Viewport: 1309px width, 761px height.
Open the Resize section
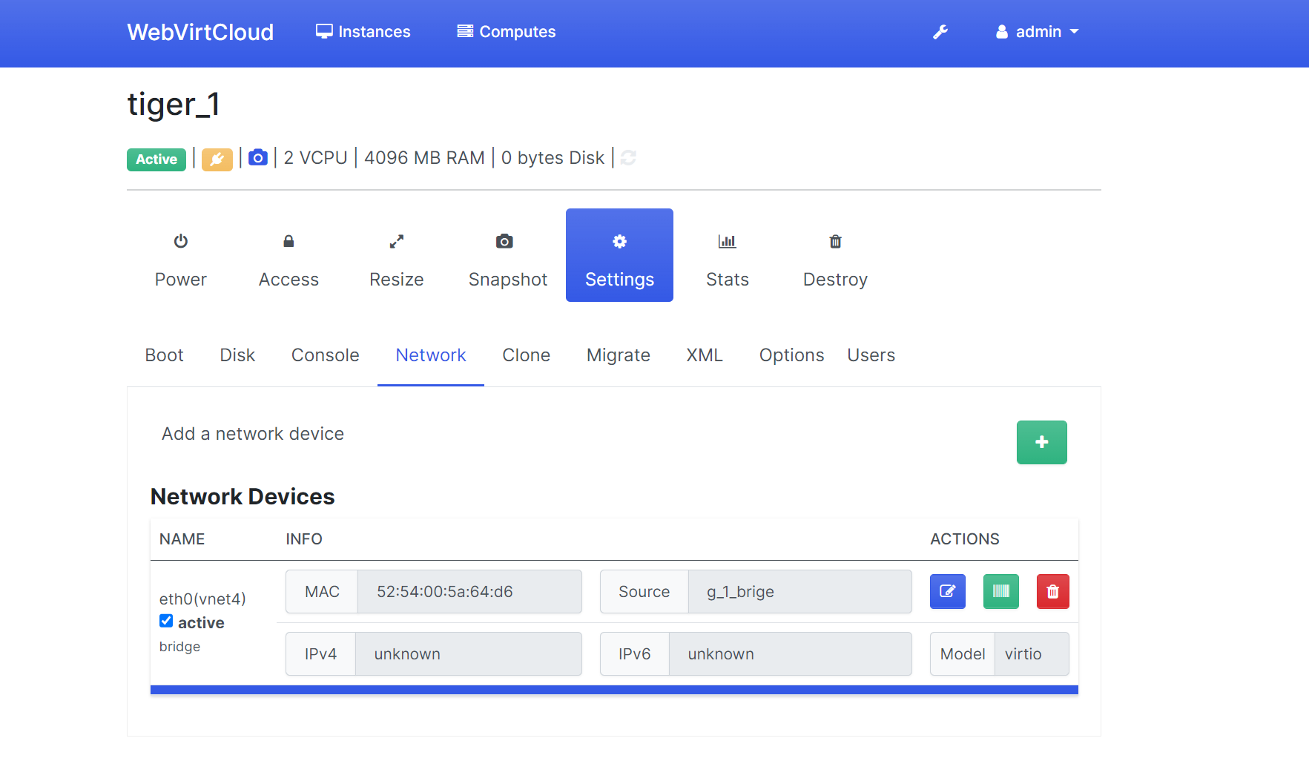(x=397, y=255)
